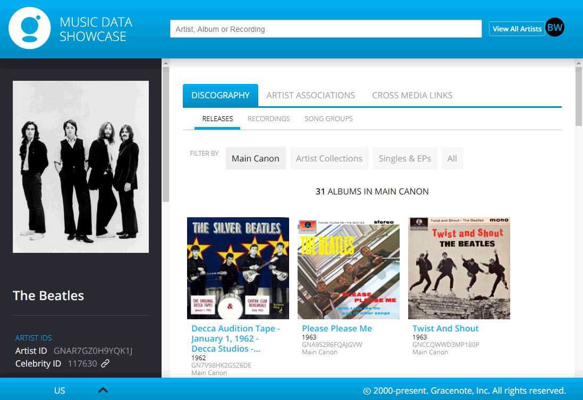
Task: Select the Recordings sub-tab
Action: point(268,118)
